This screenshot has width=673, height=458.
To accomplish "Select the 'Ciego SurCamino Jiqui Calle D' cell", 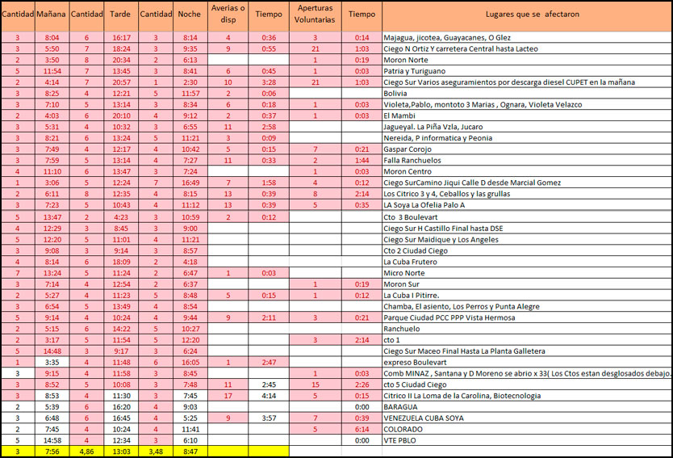I will coord(527,183).
